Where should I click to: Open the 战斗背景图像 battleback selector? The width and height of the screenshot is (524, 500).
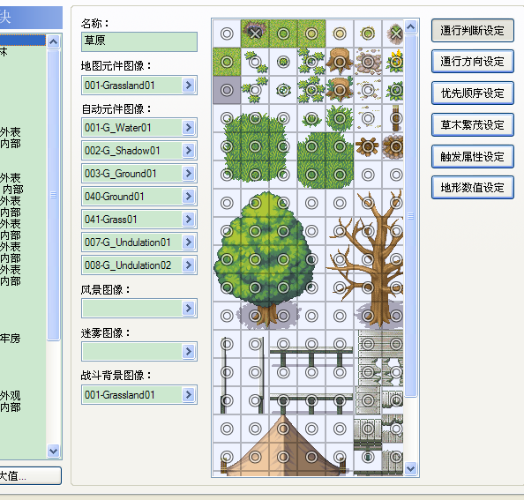189,394
